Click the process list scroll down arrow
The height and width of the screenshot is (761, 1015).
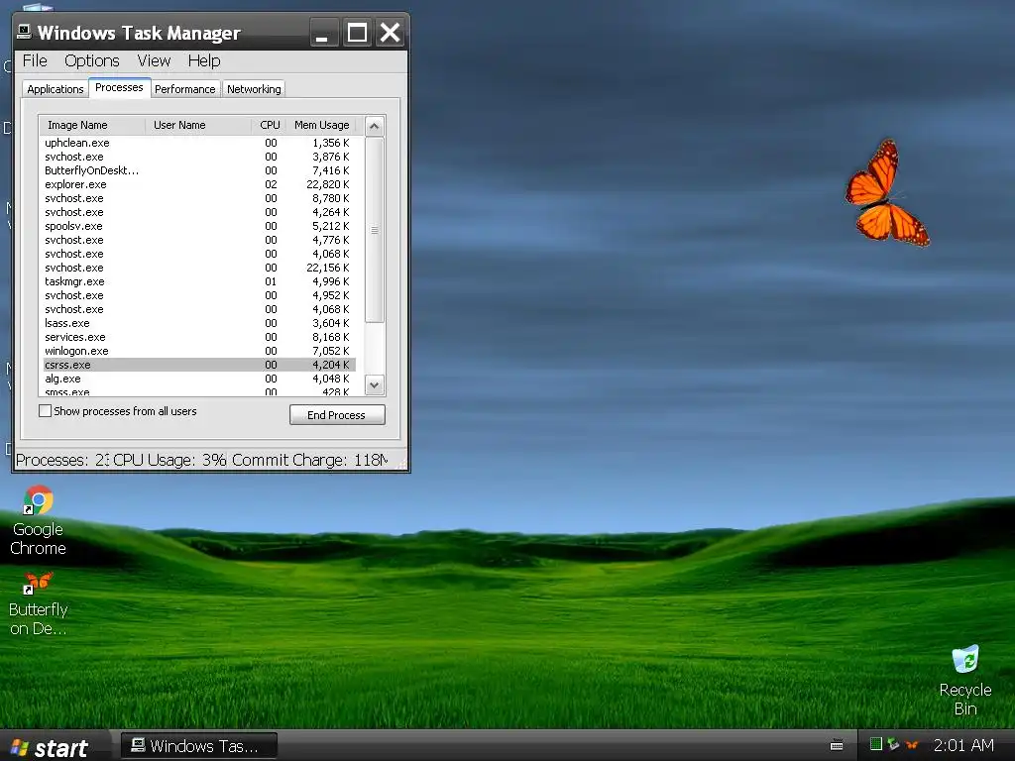pos(374,385)
